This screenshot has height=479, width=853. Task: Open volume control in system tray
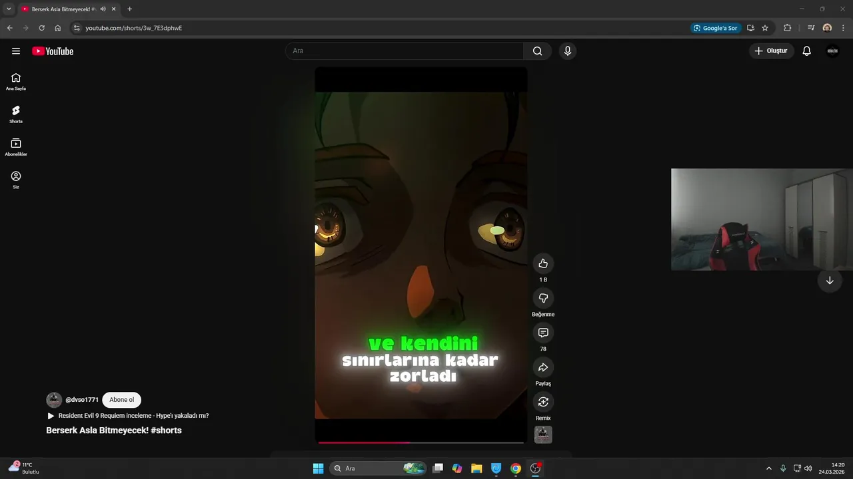click(x=808, y=468)
